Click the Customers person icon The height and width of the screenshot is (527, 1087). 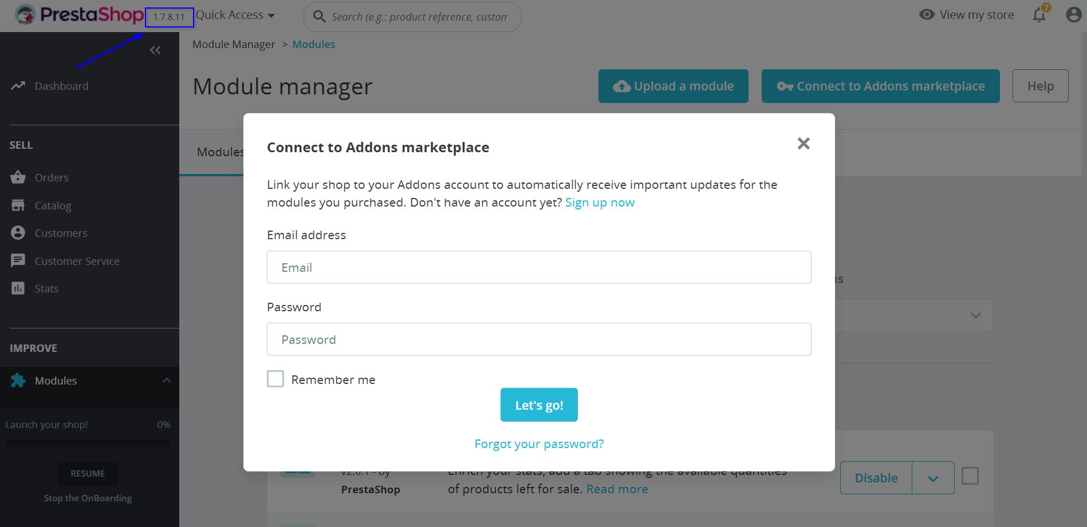pos(18,233)
